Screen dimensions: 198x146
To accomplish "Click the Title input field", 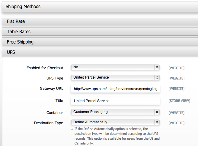I will coord(115,101).
